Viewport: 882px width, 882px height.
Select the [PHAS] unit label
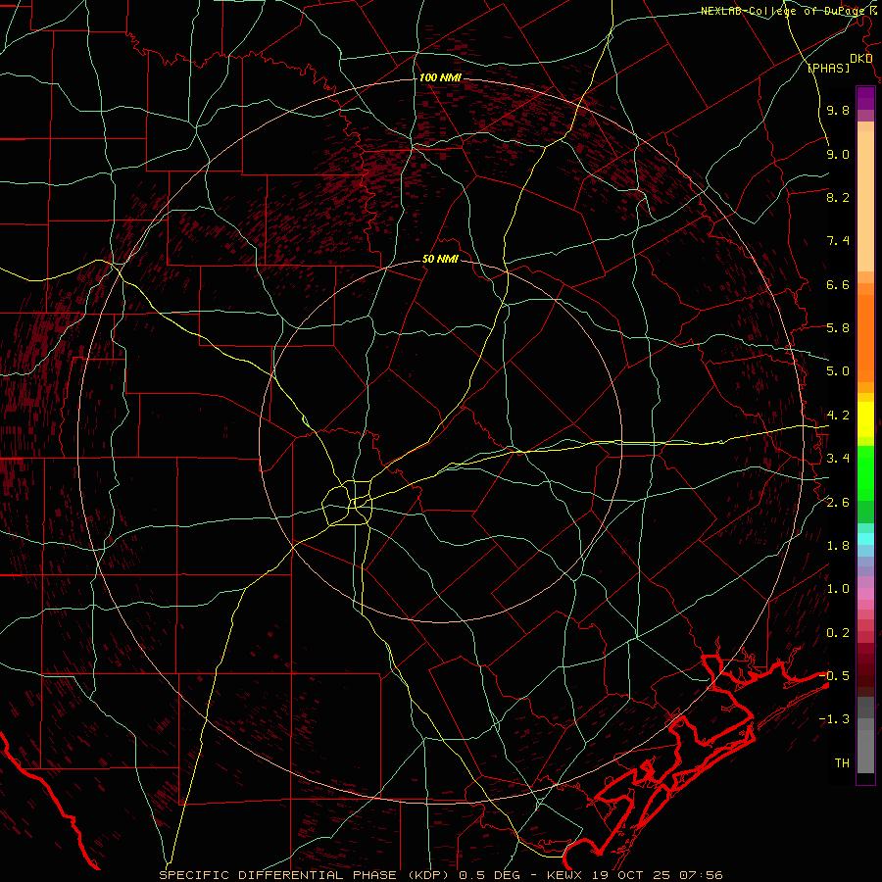pos(828,68)
